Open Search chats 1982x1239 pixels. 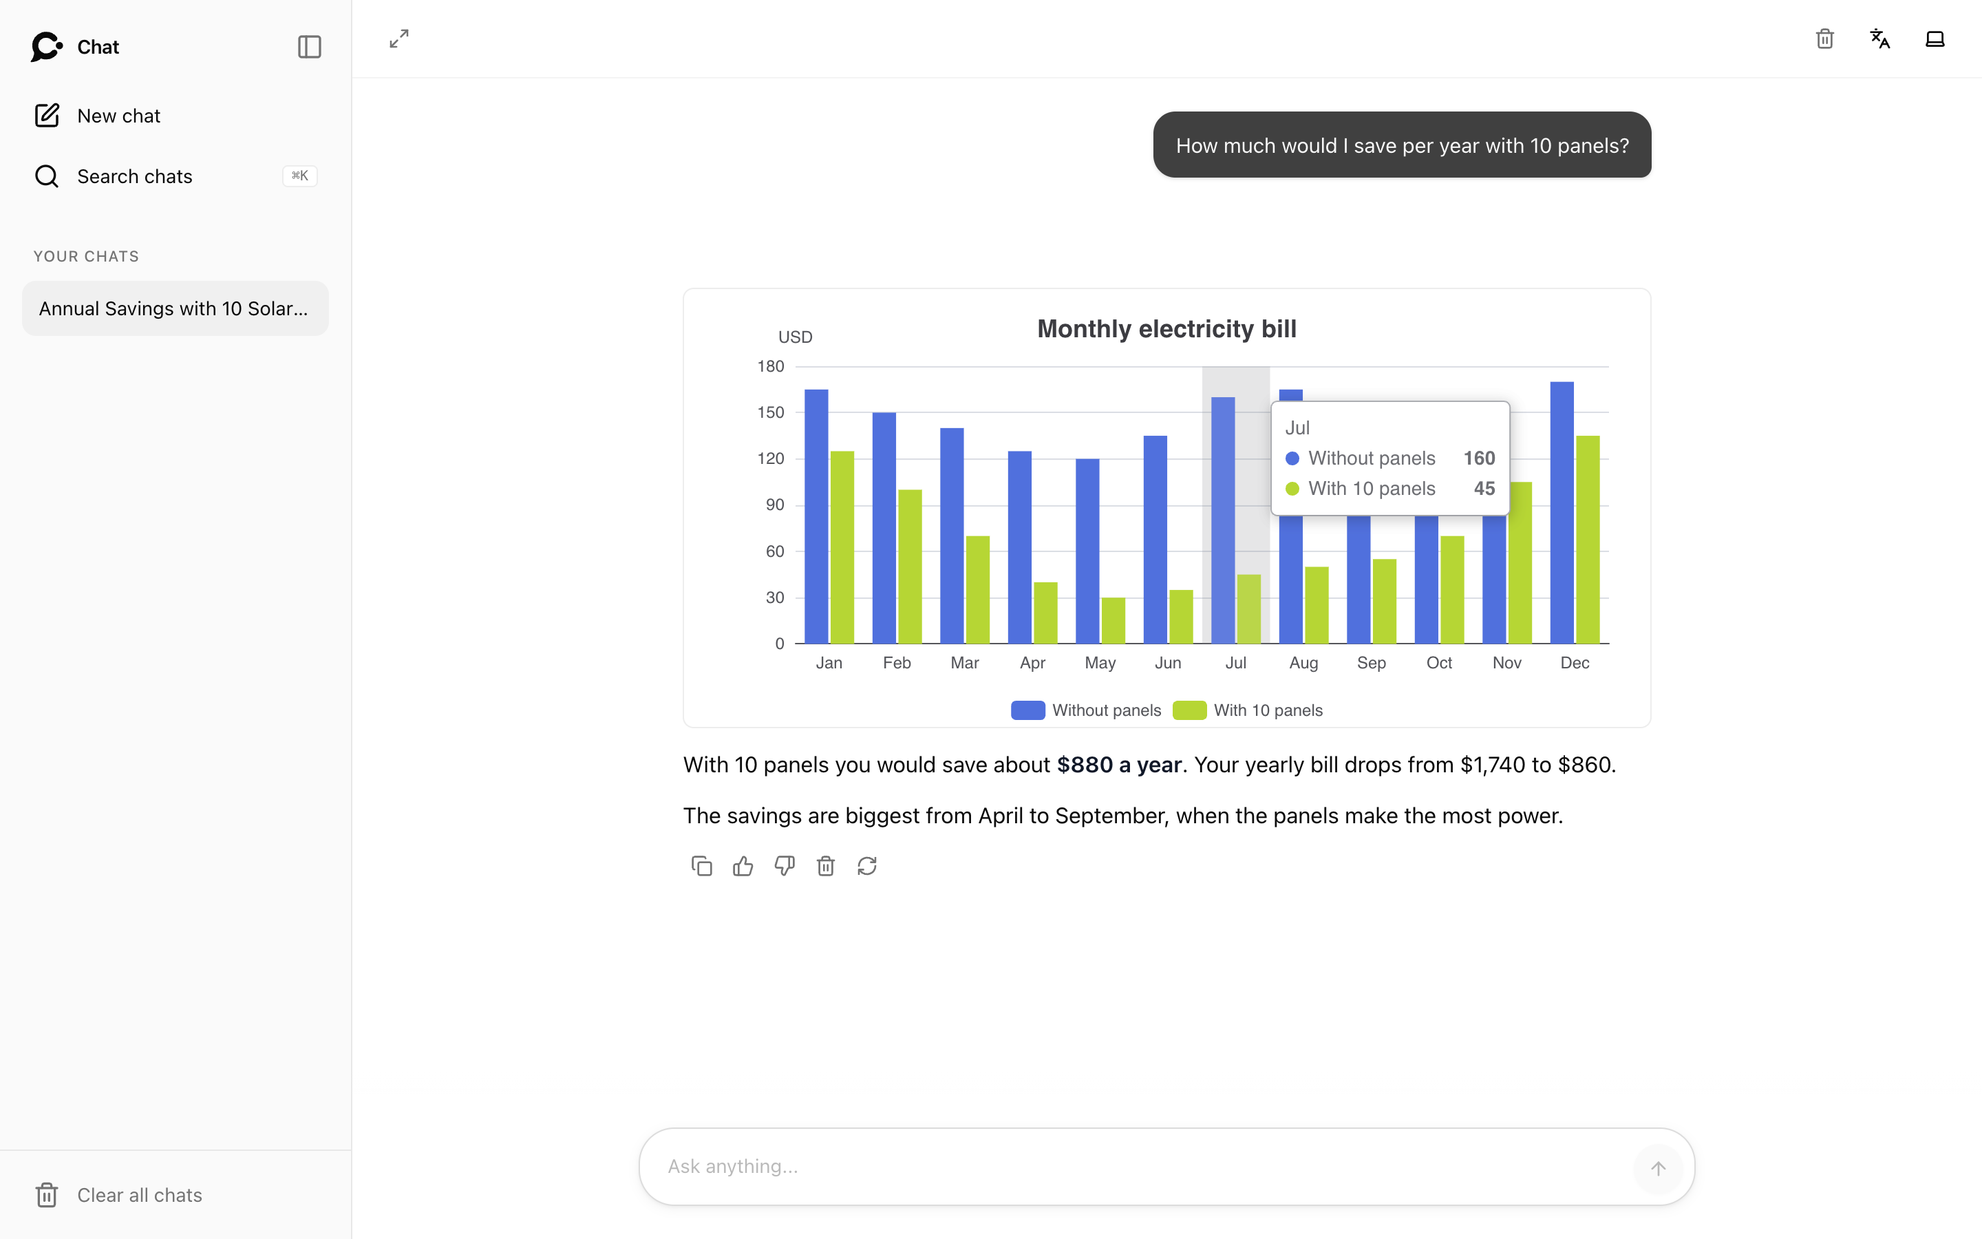pyautogui.click(x=174, y=176)
